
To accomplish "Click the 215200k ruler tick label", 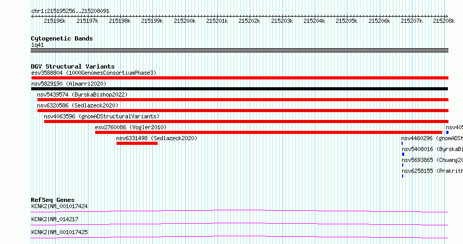I will click(185, 21).
